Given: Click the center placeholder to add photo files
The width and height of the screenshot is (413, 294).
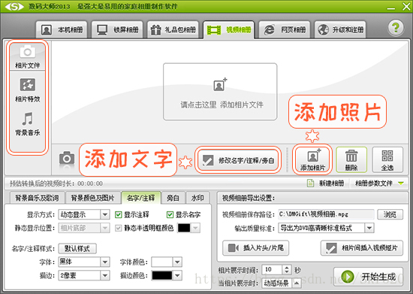Looking at the screenshot, I should click(220, 92).
